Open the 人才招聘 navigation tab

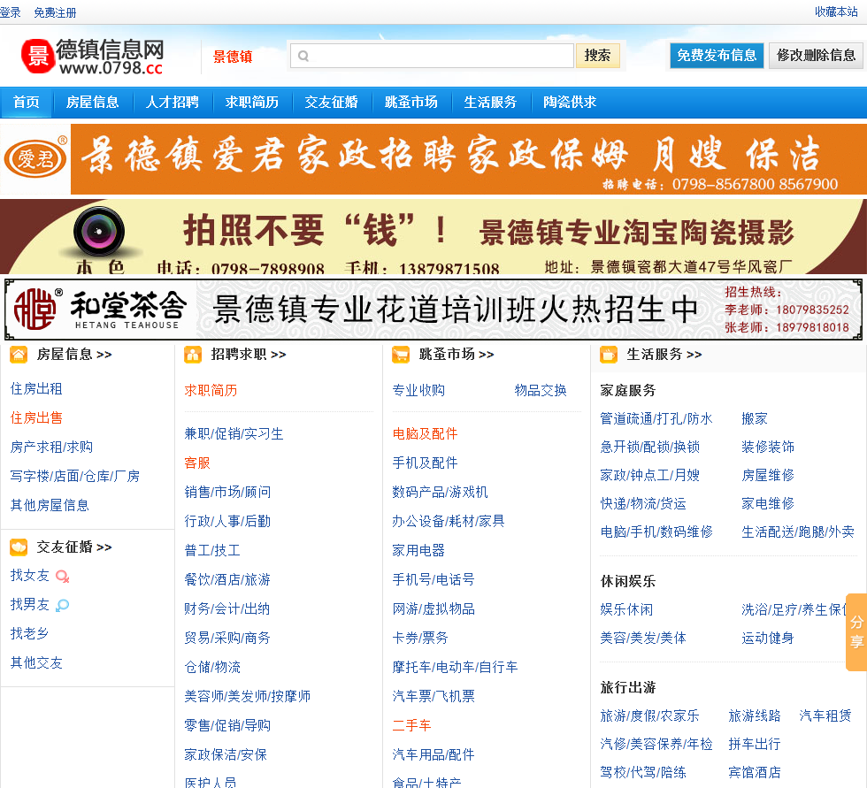coord(172,103)
